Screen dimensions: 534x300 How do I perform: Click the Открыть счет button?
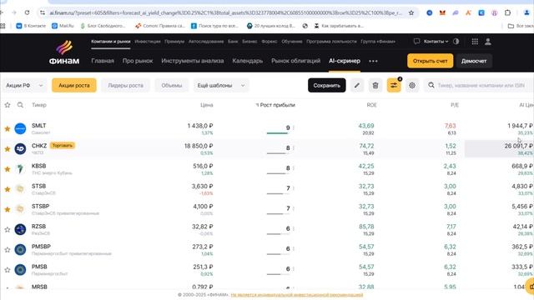pyautogui.click(x=431, y=61)
